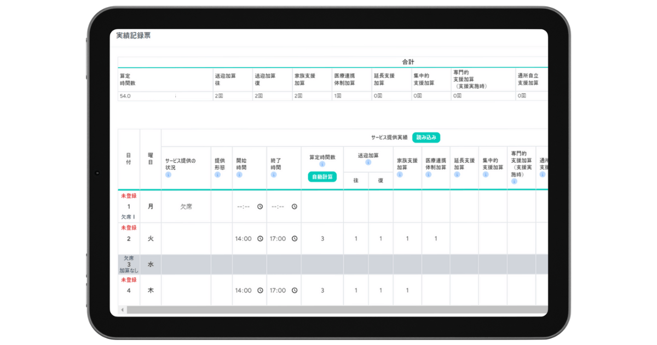Show info tooltip for 終了時間
Viewport: 657px width, 345px height.
click(274, 175)
